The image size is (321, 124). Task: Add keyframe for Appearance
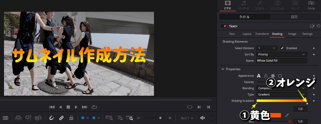[314, 76]
